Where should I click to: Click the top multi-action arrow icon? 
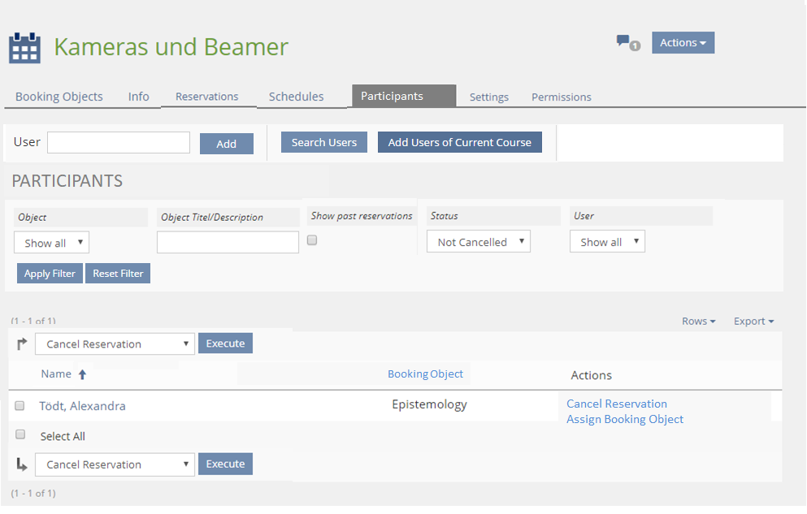(x=22, y=343)
